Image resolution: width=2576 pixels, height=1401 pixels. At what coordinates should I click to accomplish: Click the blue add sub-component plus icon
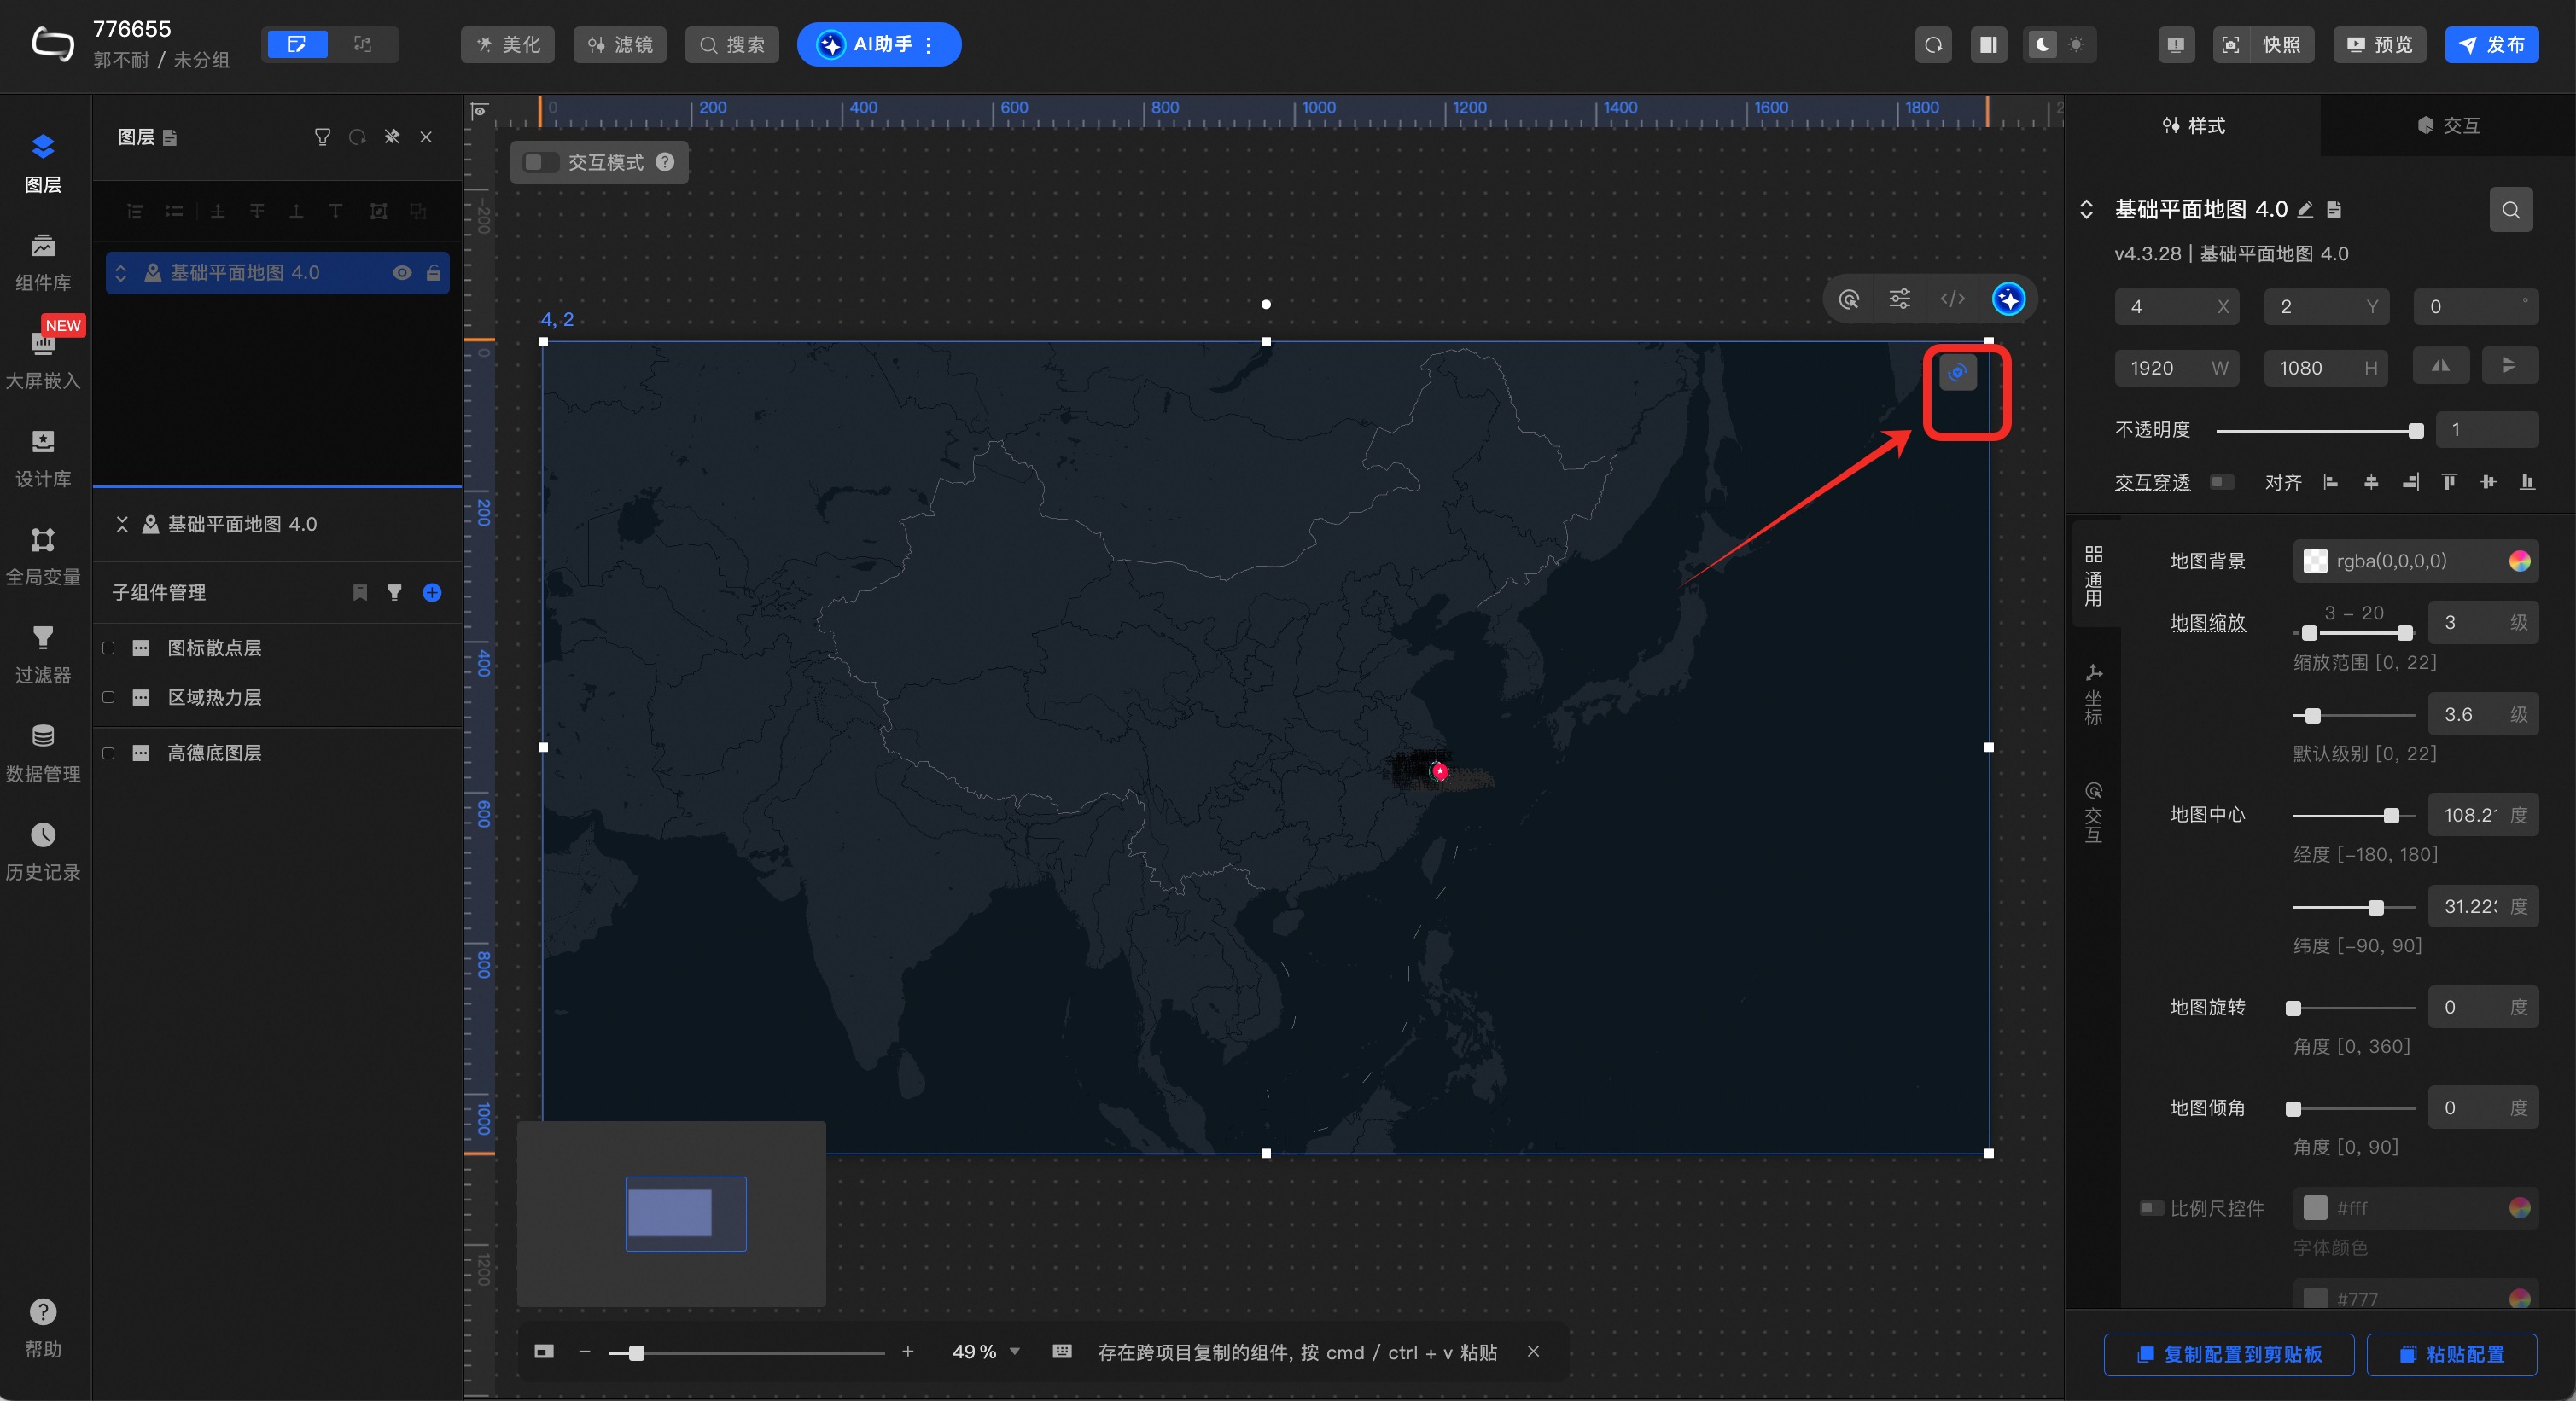(x=432, y=593)
